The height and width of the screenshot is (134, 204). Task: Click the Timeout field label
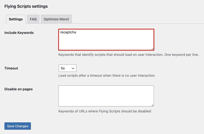11,68
